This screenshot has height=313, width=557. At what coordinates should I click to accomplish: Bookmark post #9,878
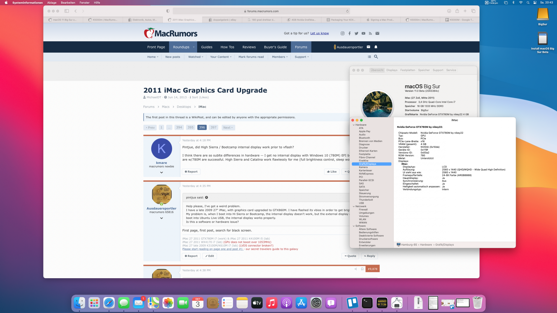[x=362, y=269]
